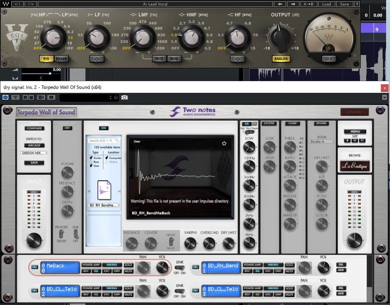
Task: Click the SAVE preset button in Torpedo
Action: pos(34,163)
